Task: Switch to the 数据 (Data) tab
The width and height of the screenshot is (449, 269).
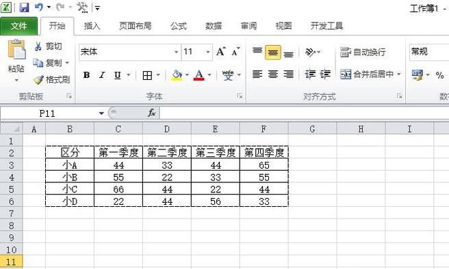Action: (214, 26)
